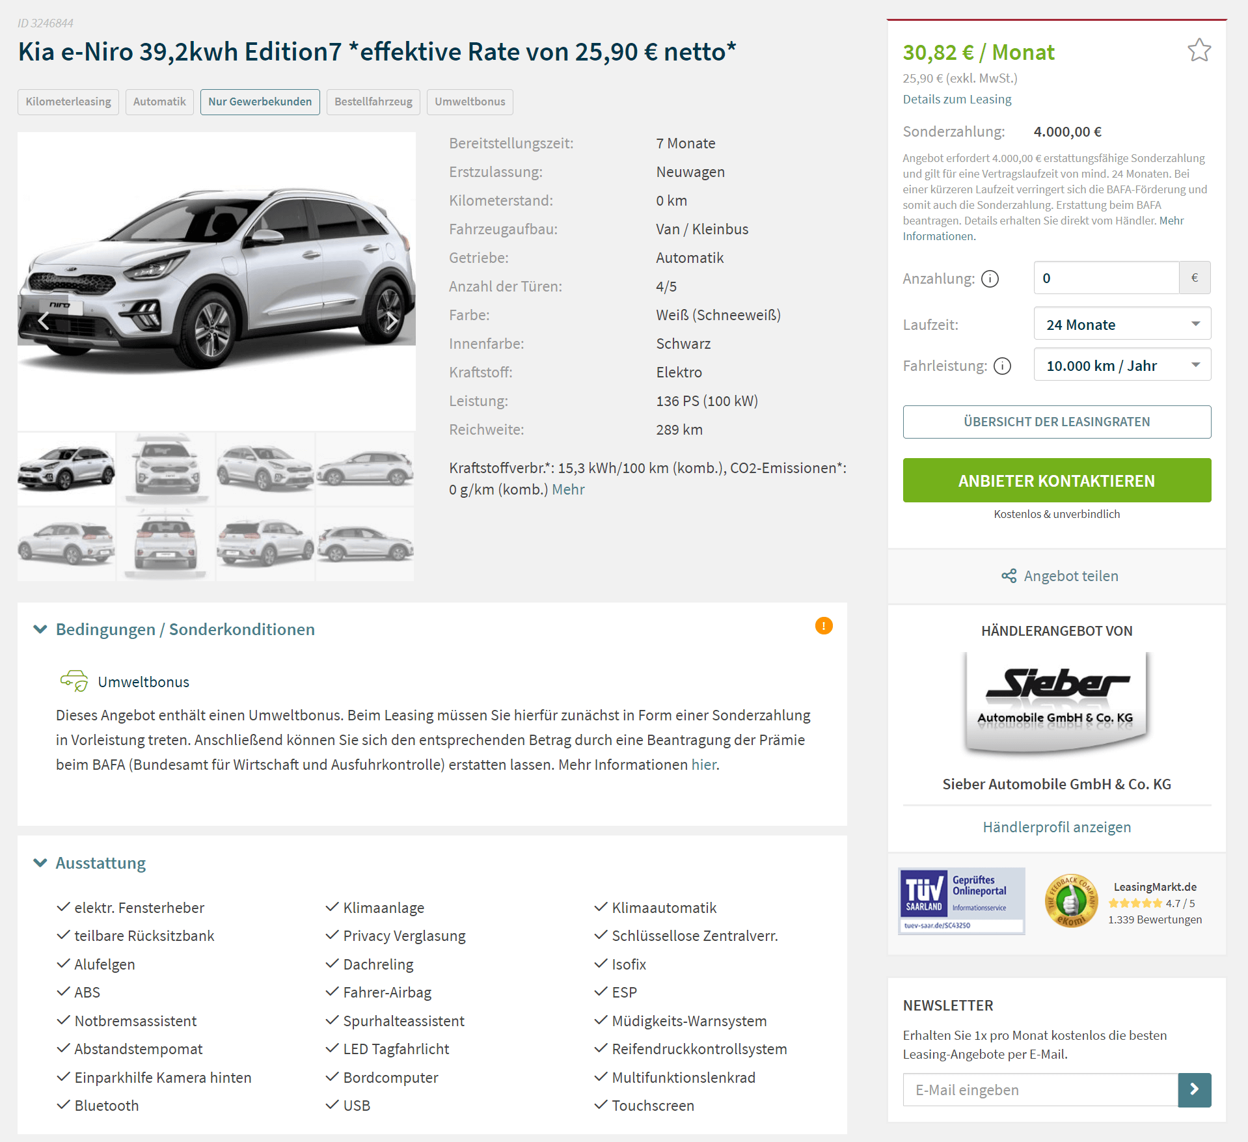Click the € unit box beside Anzahlung
This screenshot has height=1142, width=1248.
pyautogui.click(x=1195, y=278)
